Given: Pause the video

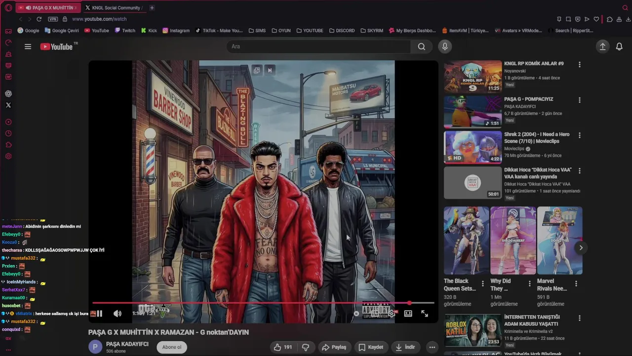Looking at the screenshot, I should (99, 313).
